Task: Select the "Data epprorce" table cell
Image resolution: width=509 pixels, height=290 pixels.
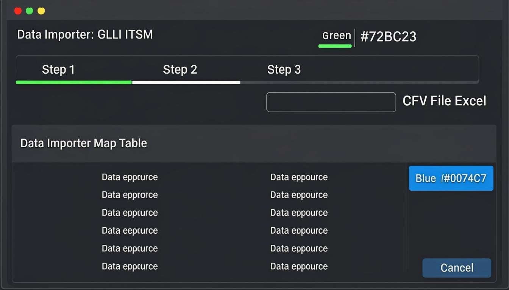Action: point(130,195)
